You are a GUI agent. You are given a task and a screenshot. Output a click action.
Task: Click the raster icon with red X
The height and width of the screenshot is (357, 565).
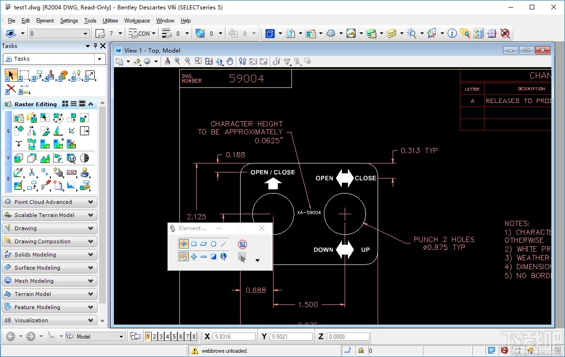click(72, 144)
